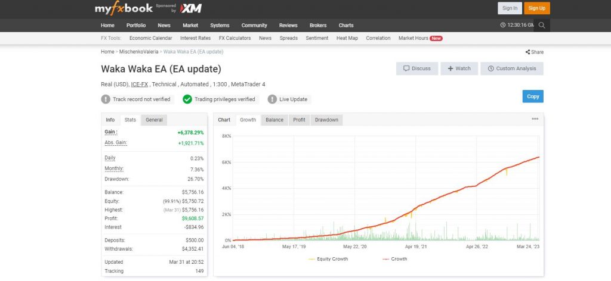Click the search magnifier icon
This screenshot has height=281, width=611.
(x=541, y=25)
